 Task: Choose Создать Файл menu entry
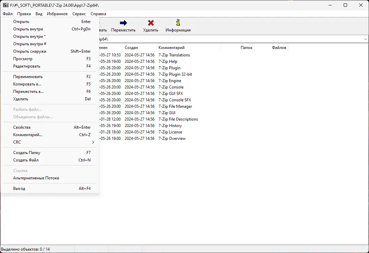pos(50,160)
